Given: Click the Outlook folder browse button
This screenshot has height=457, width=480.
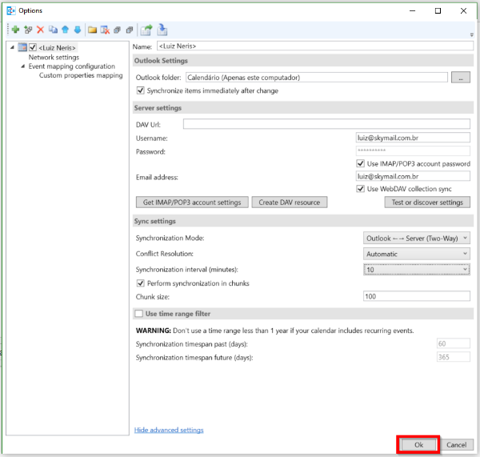Looking at the screenshot, I should 461,78.
